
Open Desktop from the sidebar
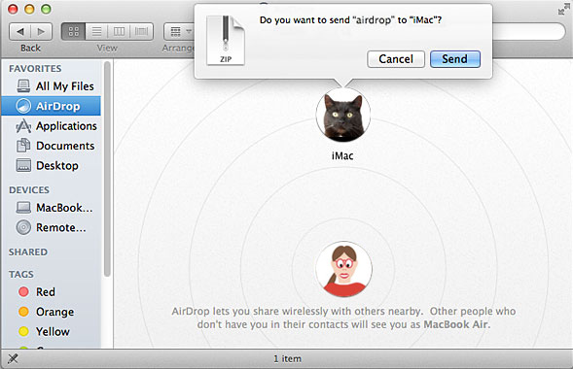(52, 165)
